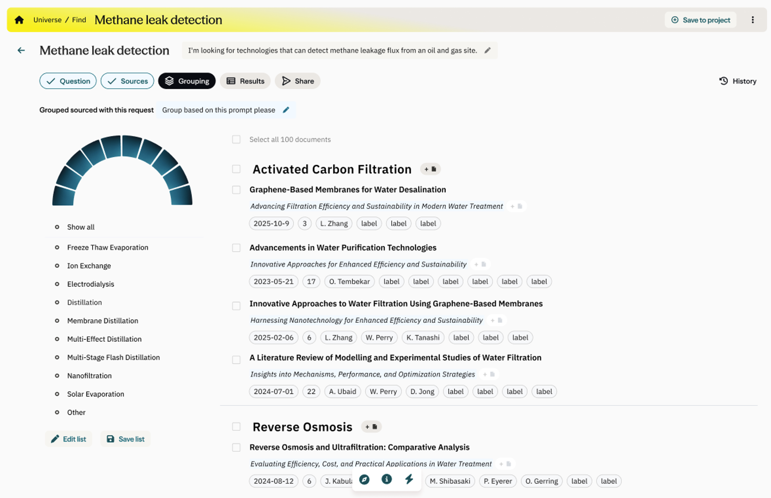Viewport: 771px width, 498px height.
Task: Go to the home icon in breadcrumb
Action: click(19, 20)
